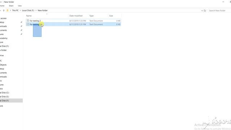Go up one folder level arrow
This screenshot has height=130, width=231.
point(4,10)
